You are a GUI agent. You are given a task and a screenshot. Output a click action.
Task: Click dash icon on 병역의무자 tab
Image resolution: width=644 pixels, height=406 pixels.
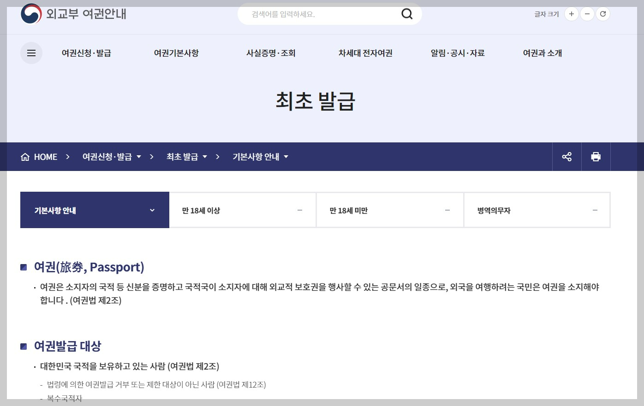595,210
